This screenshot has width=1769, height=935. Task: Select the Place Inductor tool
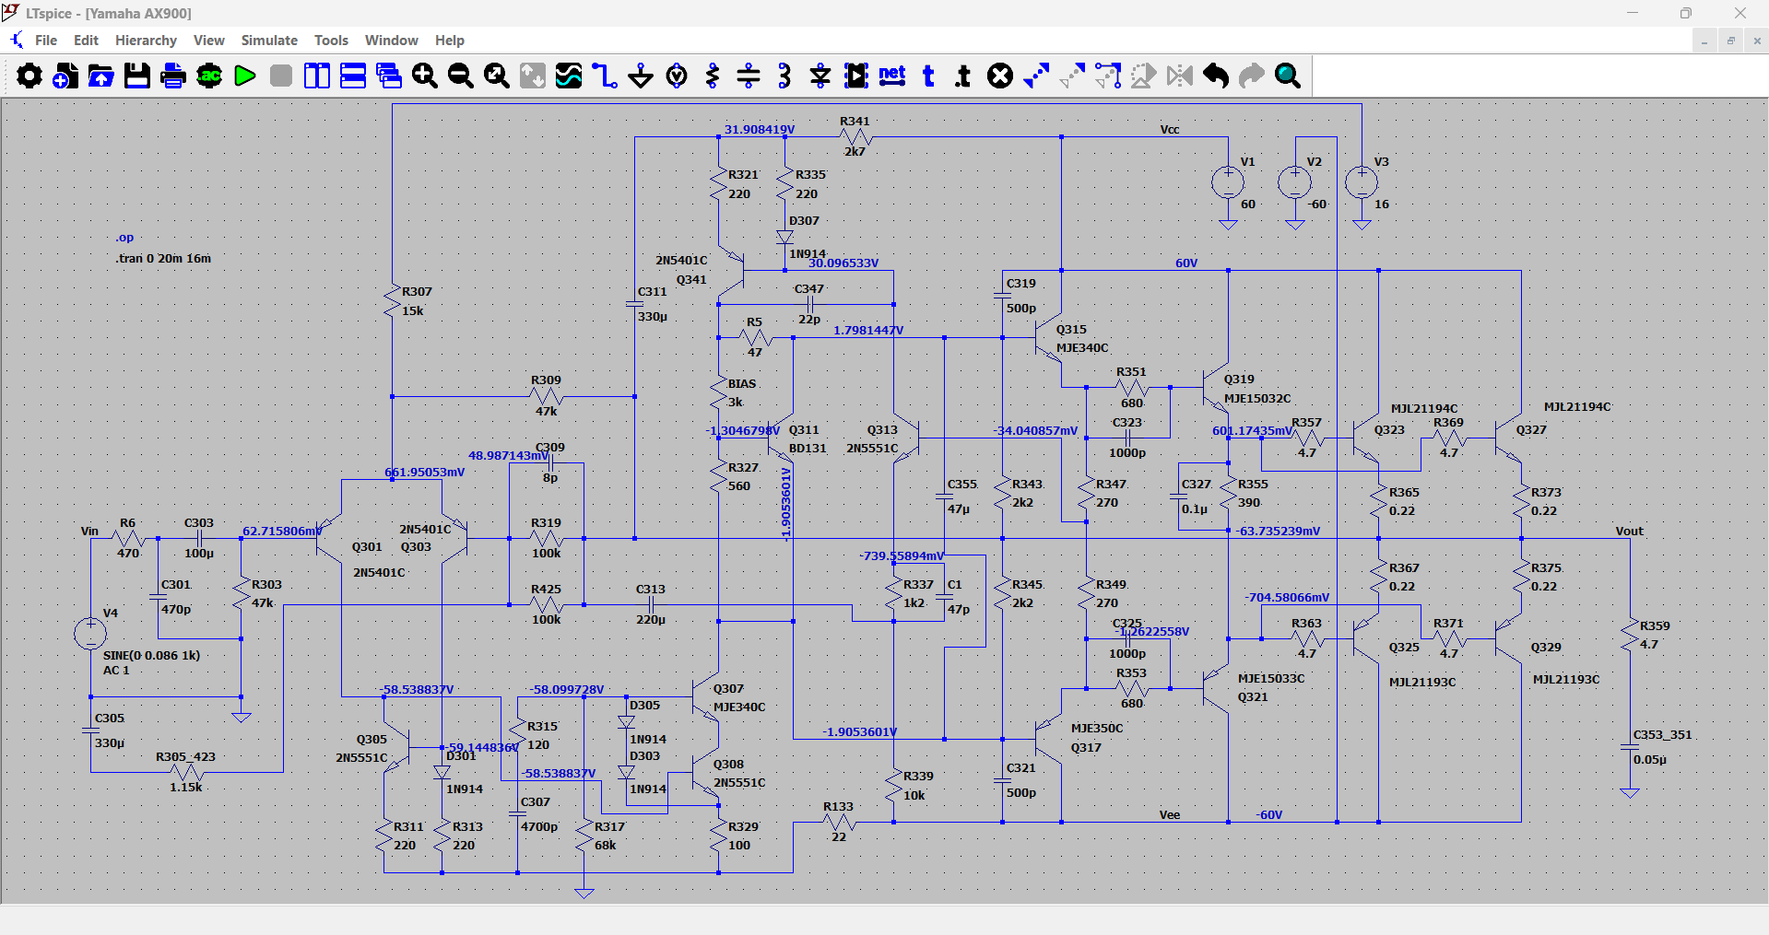[784, 76]
